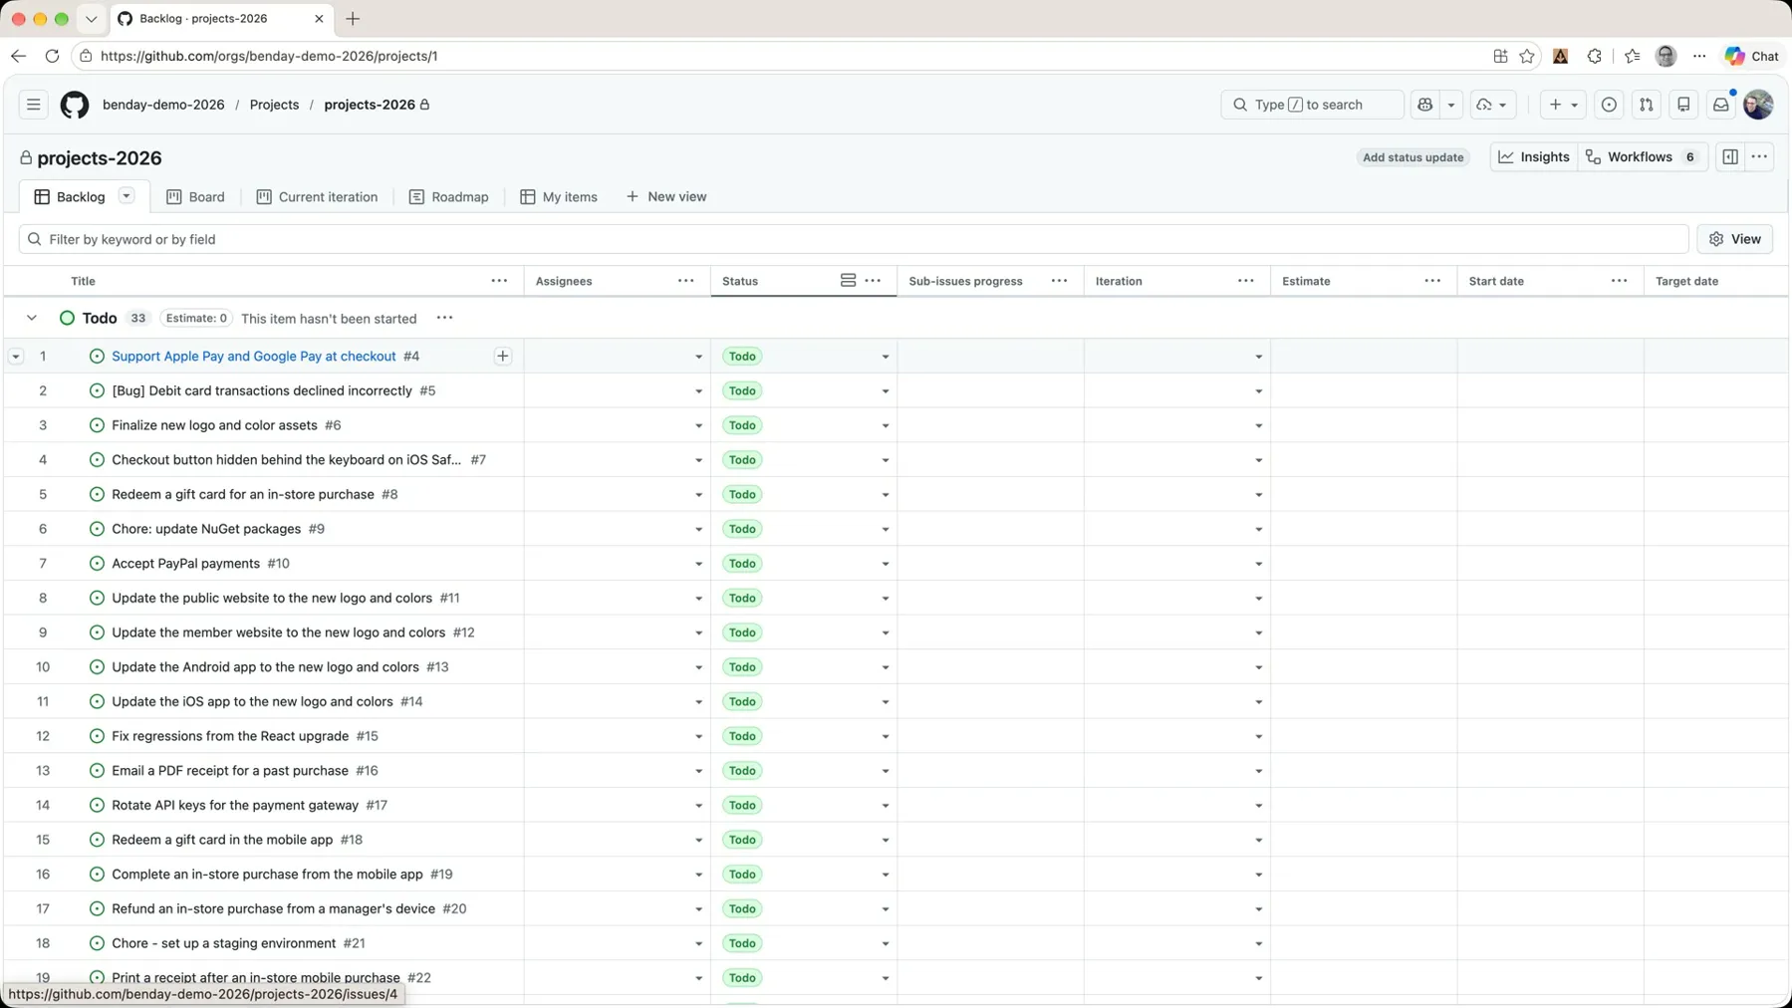The height and width of the screenshot is (1008, 1792).
Task: Open Status dropdown for Accept PayPal payments
Action: point(886,565)
